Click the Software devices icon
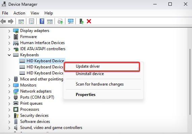The image size is (192, 134). coord(16,122)
